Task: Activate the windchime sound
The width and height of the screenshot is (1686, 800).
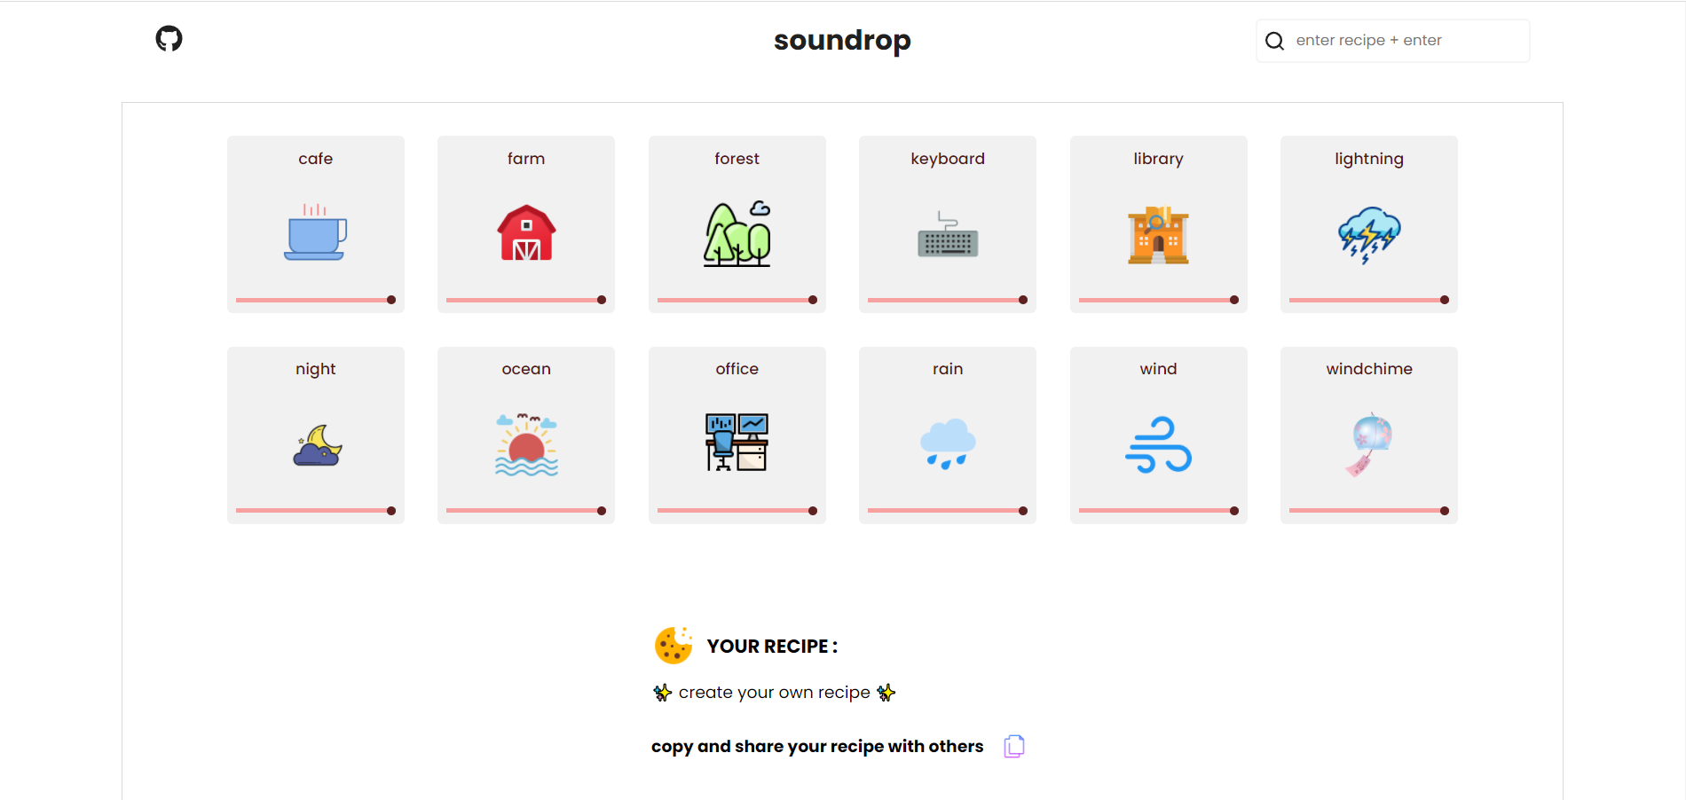Action: [x=1368, y=443]
